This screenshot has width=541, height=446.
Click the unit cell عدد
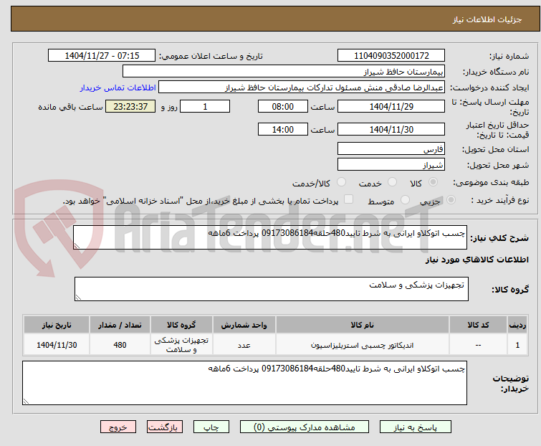click(244, 345)
